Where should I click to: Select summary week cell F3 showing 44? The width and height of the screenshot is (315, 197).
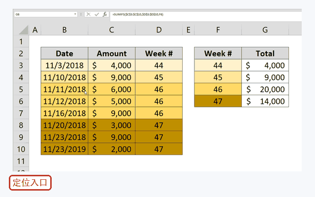click(218, 66)
